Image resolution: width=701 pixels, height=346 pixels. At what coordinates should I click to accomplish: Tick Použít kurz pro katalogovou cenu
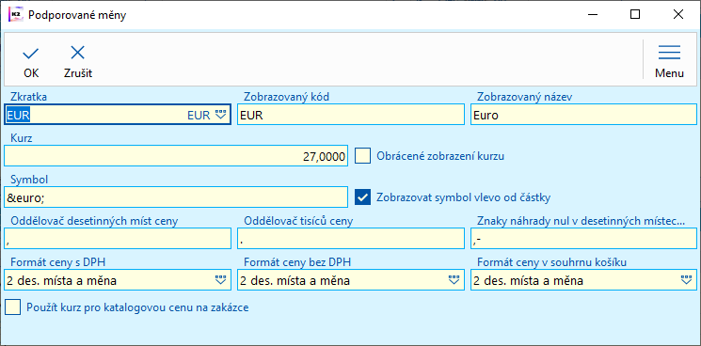[12, 307]
